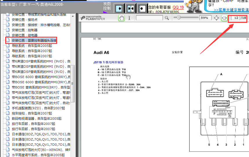Click connector line A - 10 芯黑色插头连接 T10

coord(112,69)
